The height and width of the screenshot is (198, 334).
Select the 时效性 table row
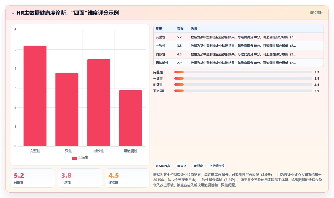pyautogui.click(x=238, y=54)
